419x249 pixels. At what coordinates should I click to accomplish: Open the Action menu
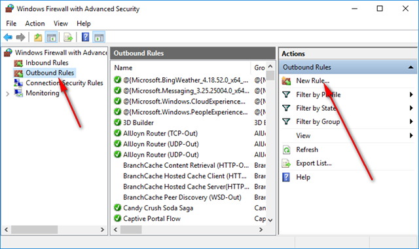(x=35, y=24)
